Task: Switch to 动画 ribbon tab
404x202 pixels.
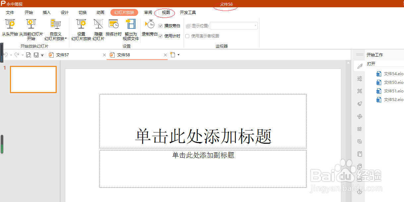Action: 100,13
